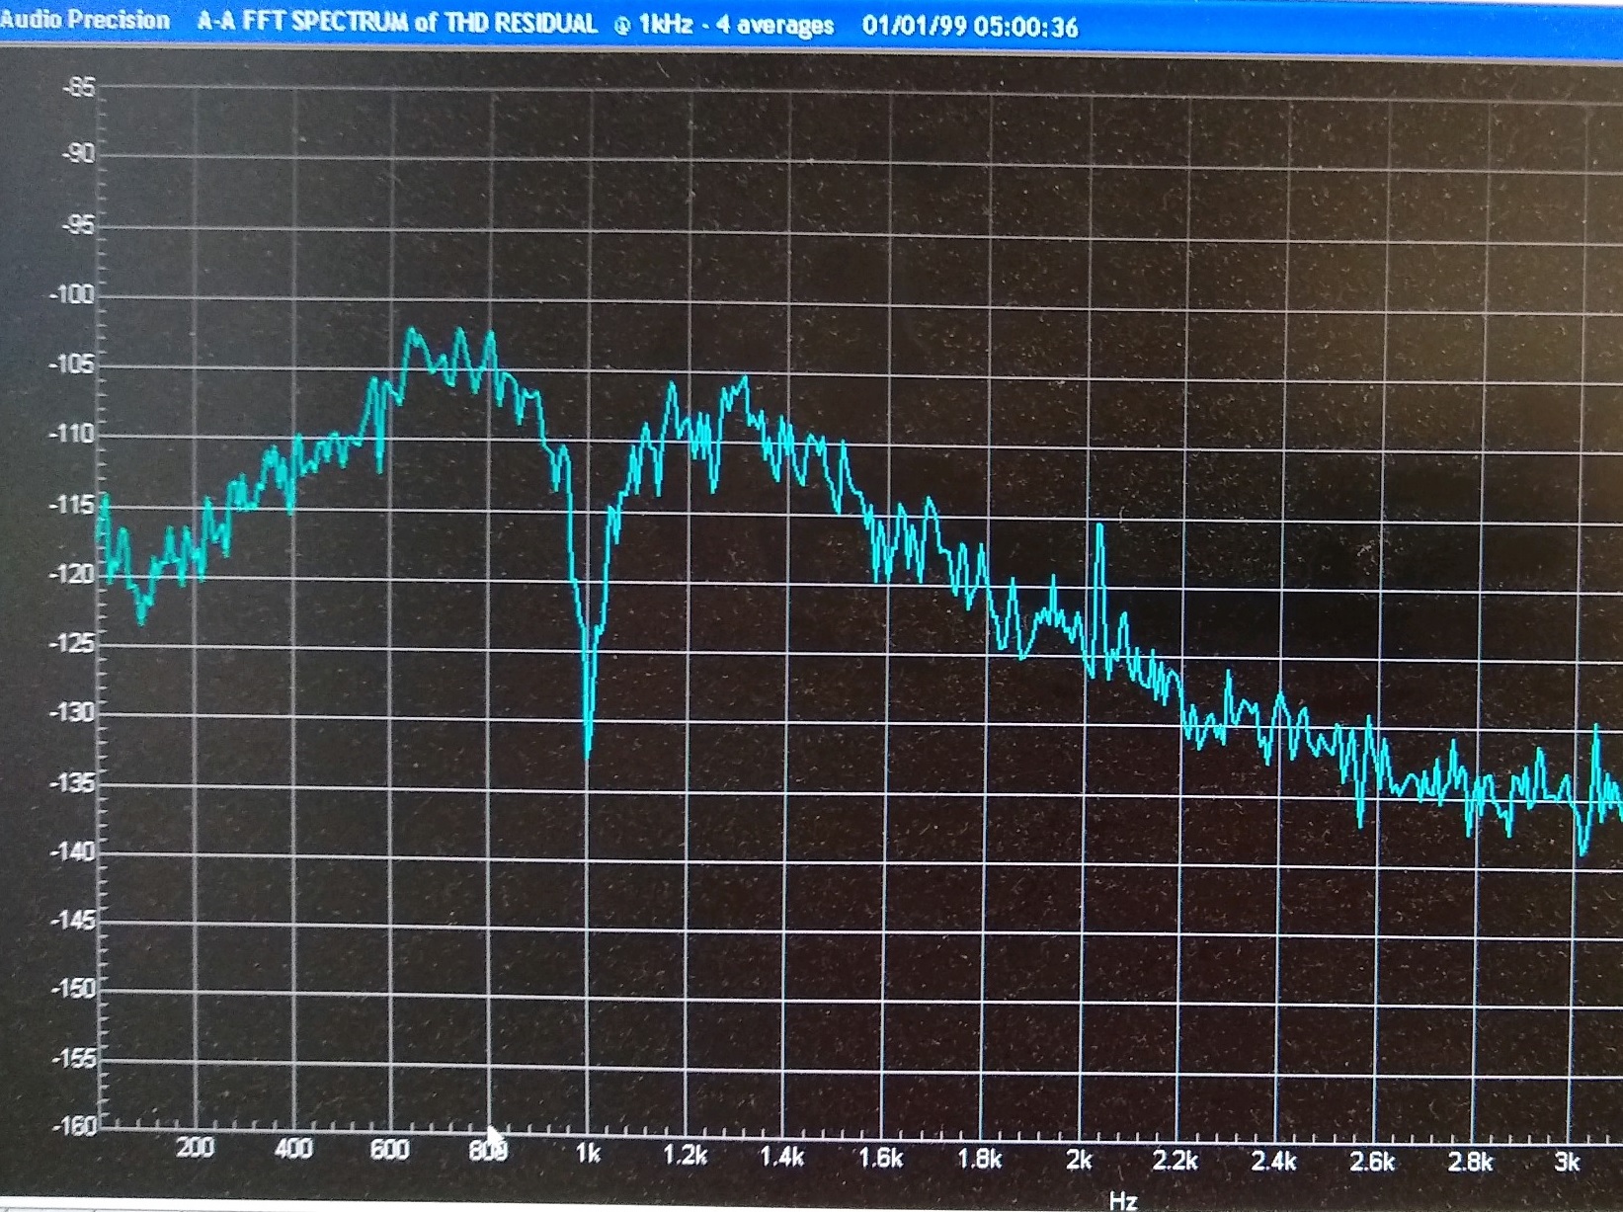Click the -105 vertical axis label
This screenshot has height=1212, width=1623.
pyautogui.click(x=72, y=364)
